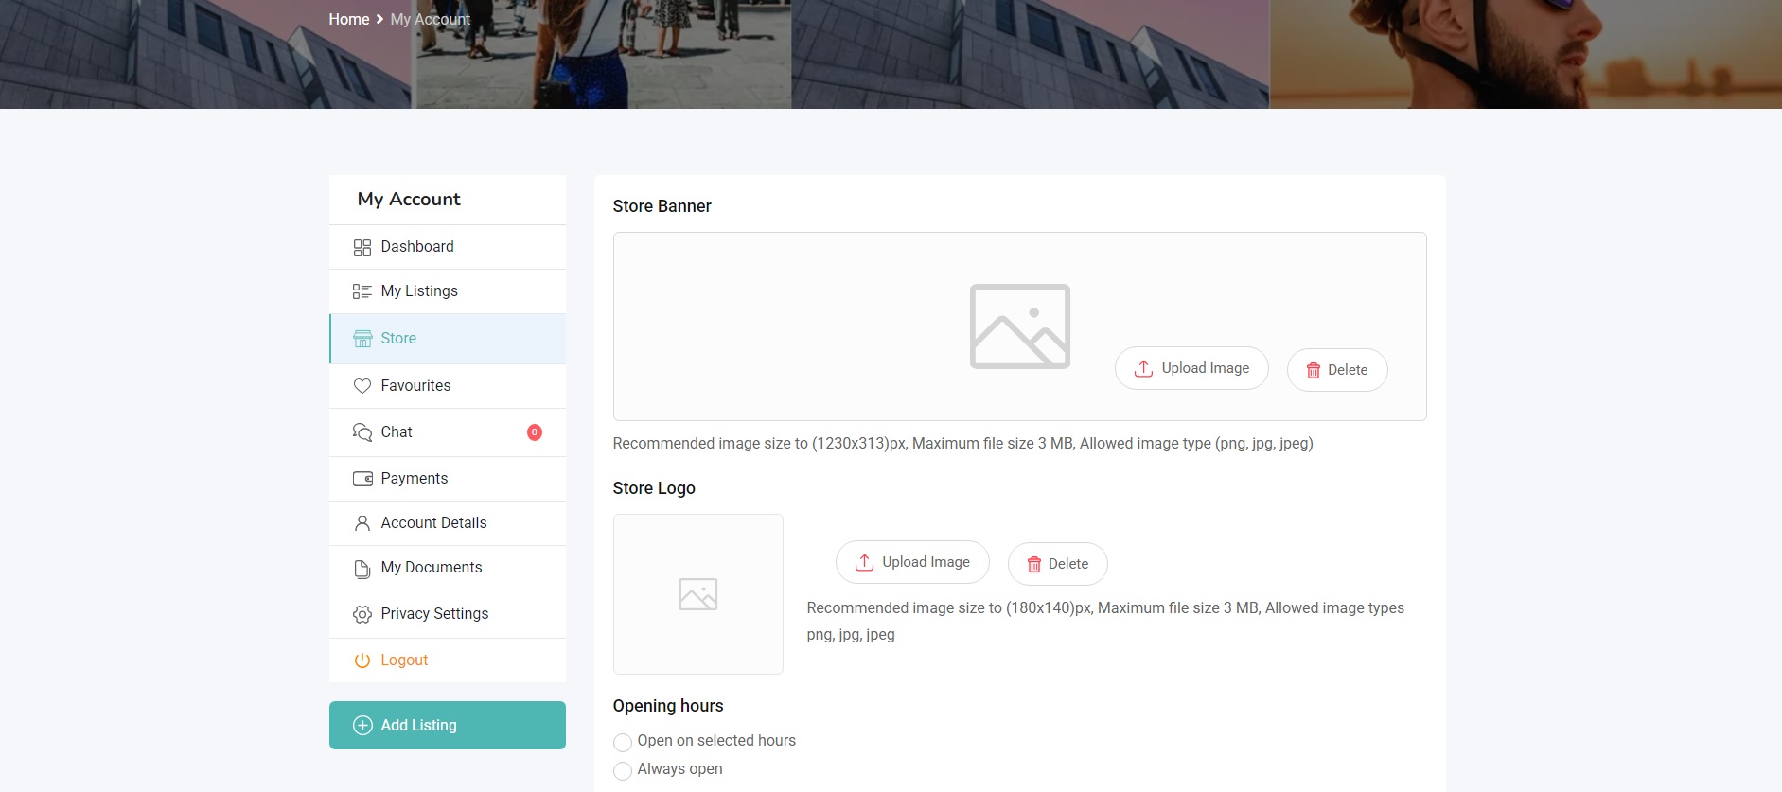Click the Opening hours heading

[x=668, y=706]
